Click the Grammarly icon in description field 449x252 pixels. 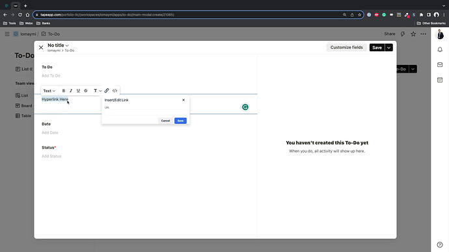coord(245,107)
